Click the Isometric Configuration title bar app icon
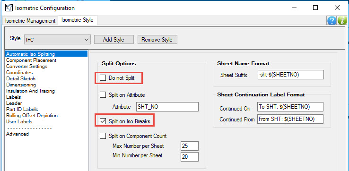 tap(9, 8)
